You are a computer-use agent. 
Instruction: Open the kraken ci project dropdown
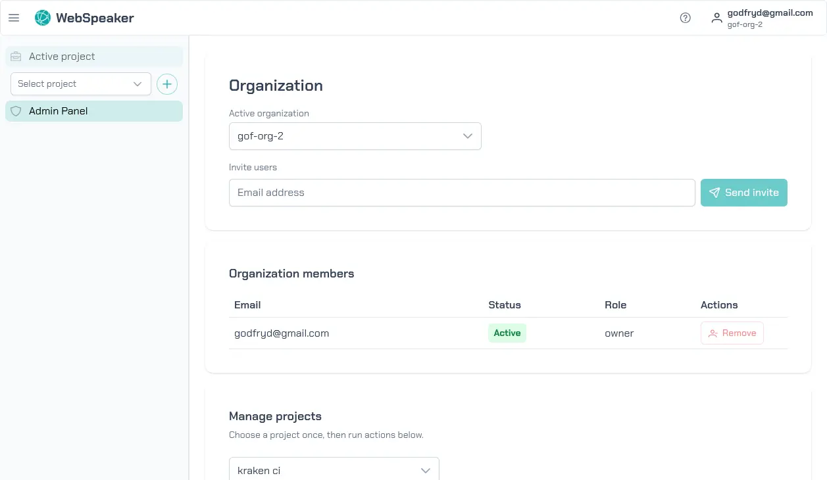[334, 469]
